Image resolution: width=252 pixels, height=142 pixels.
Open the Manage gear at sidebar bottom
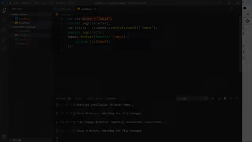(x=4, y=137)
